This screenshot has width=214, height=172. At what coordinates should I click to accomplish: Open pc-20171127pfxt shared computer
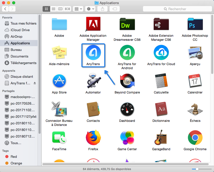(x=19, y=117)
